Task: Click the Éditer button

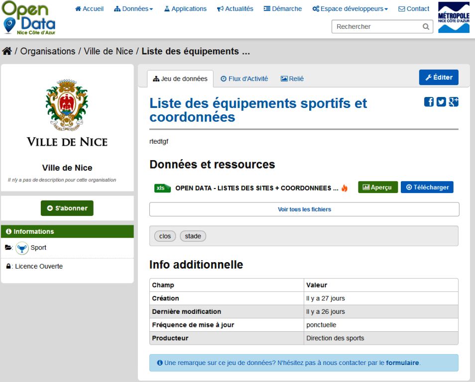Action: click(x=439, y=78)
